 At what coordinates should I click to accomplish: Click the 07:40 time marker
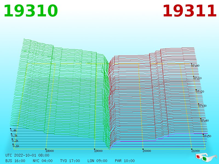(x=204, y=121)
